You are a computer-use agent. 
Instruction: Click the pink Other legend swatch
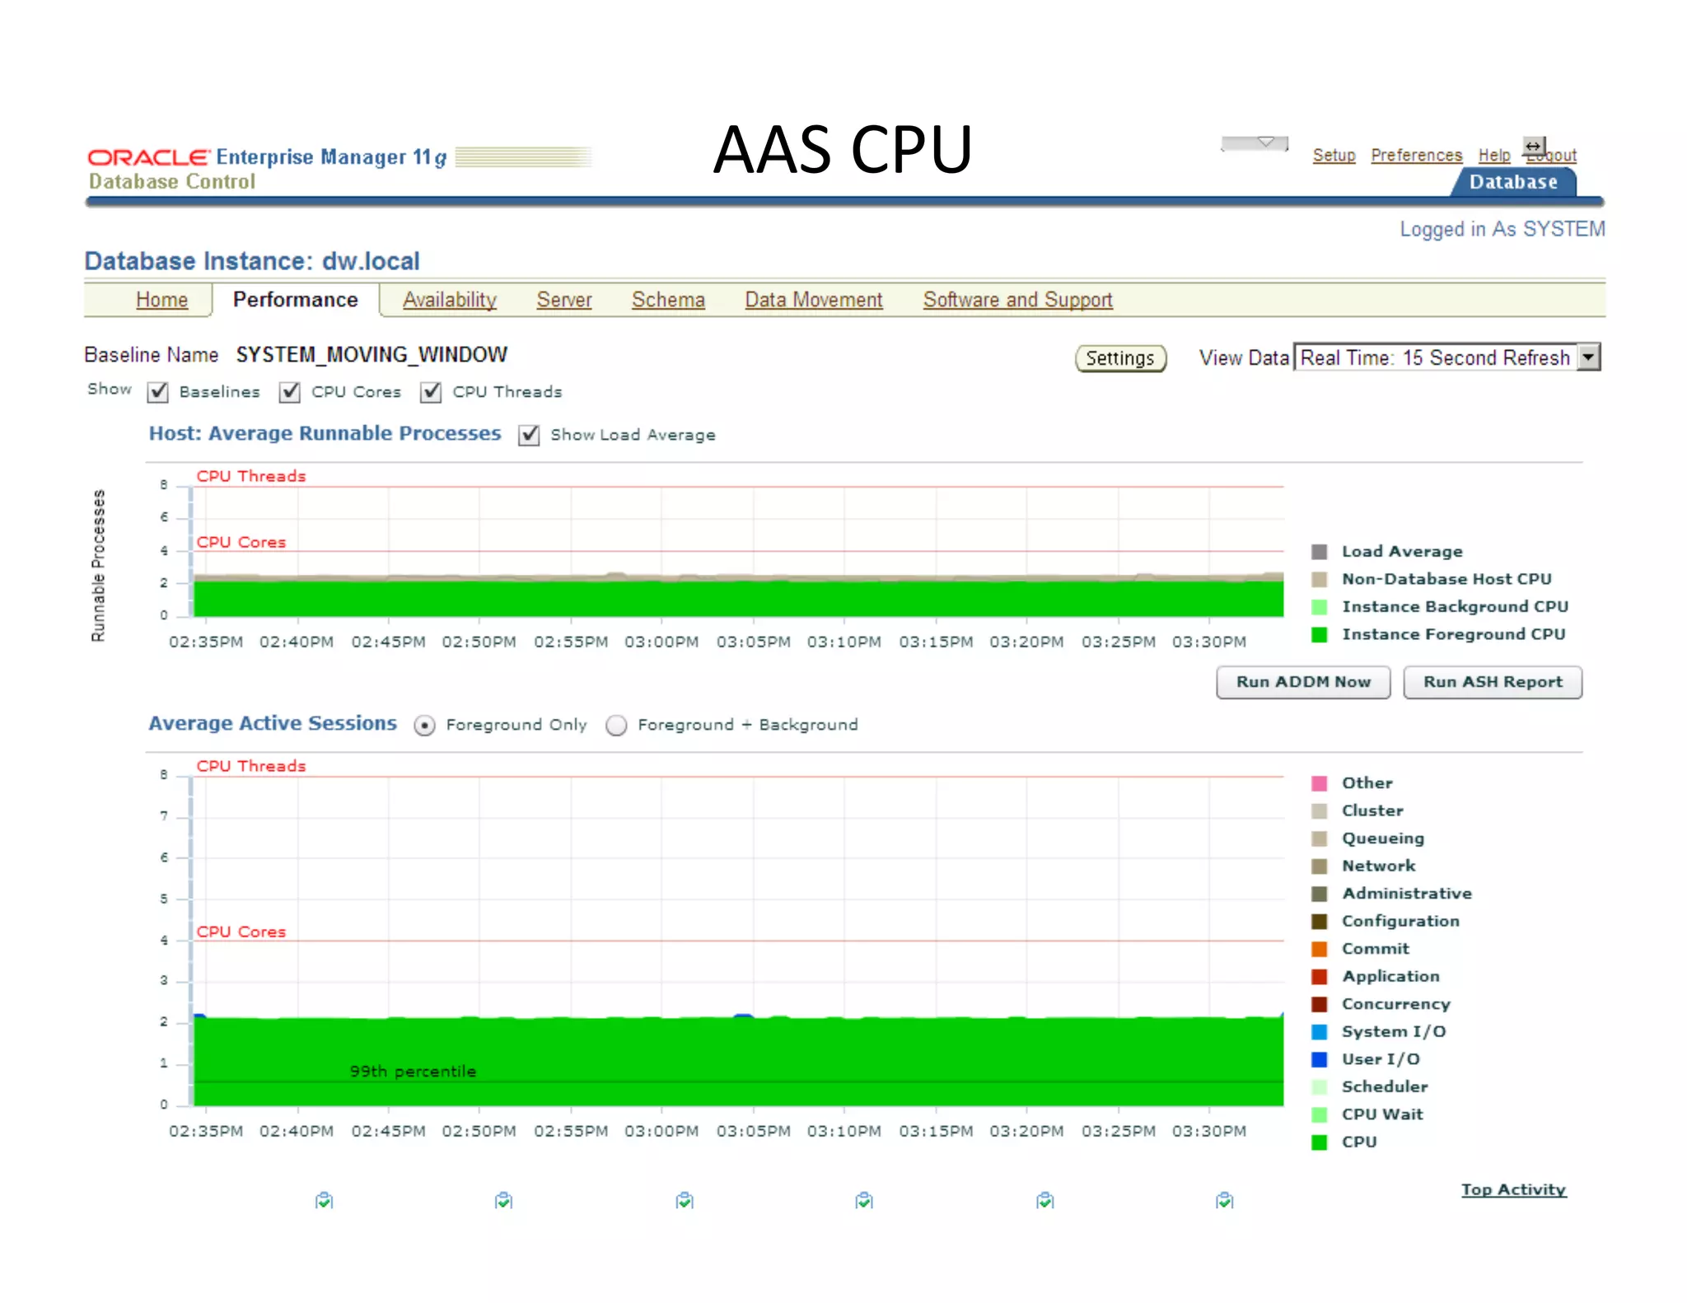pyautogui.click(x=1320, y=783)
